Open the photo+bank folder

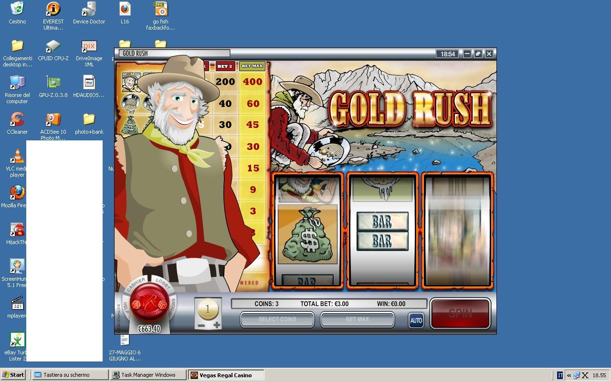coord(89,123)
